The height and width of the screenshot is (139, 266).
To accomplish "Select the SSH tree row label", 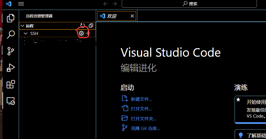I will [34, 34].
